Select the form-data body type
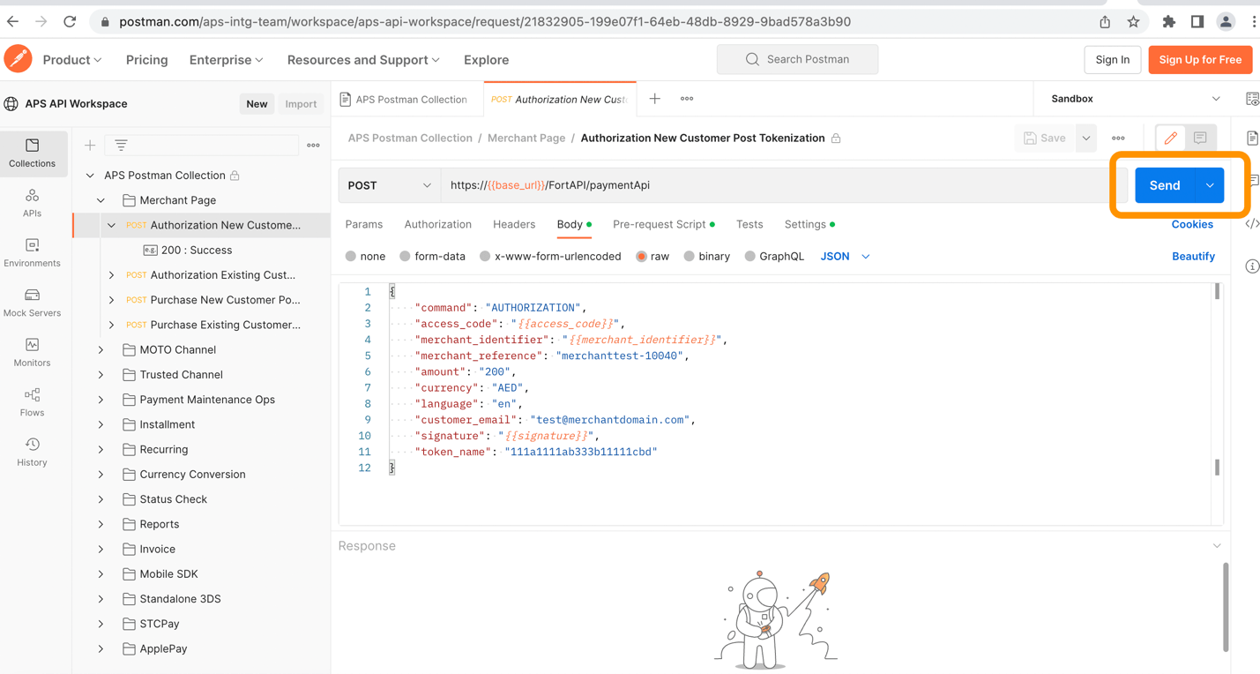This screenshot has width=1260, height=674. [x=432, y=257]
